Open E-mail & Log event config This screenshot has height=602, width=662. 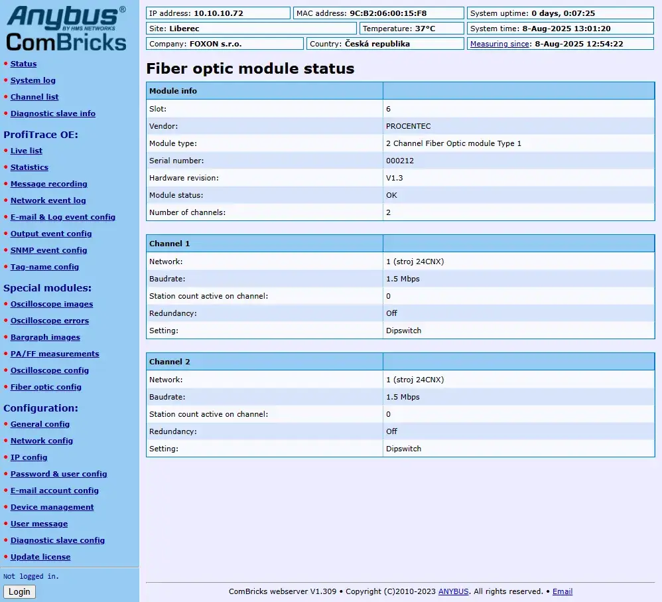pyautogui.click(x=62, y=217)
